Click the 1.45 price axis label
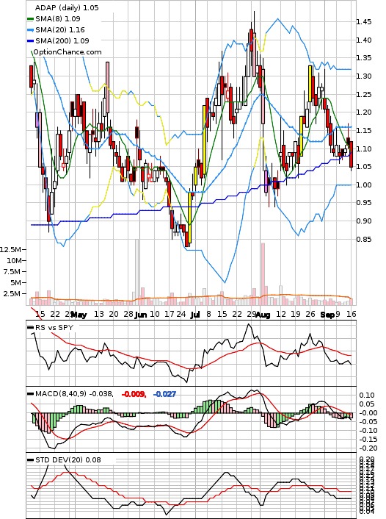Viewport: 386px width, 519px height. point(363,22)
